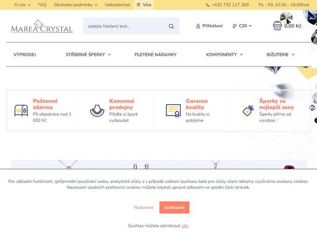Expand the Stříbrné šperky menu chevron
The image size is (317, 238).
click(110, 55)
